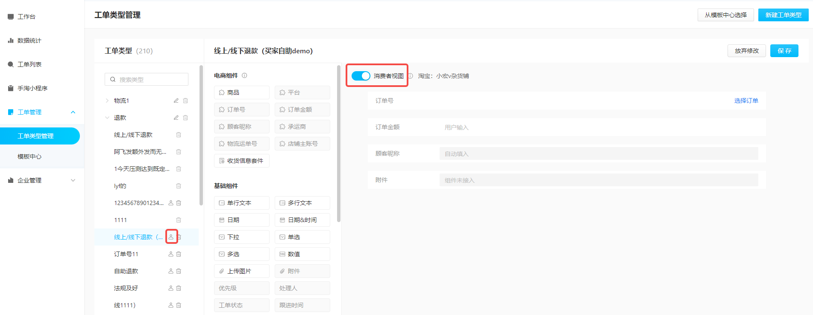Delete the 自助退款 type
Image resolution: width=813 pixels, height=315 pixels.
179,271
